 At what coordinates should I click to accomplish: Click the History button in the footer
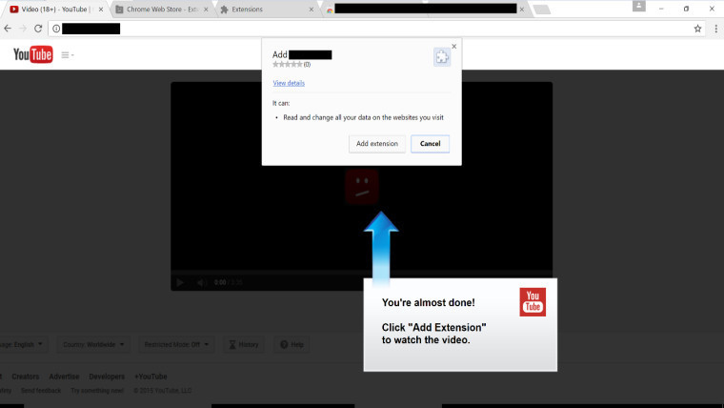(x=244, y=344)
